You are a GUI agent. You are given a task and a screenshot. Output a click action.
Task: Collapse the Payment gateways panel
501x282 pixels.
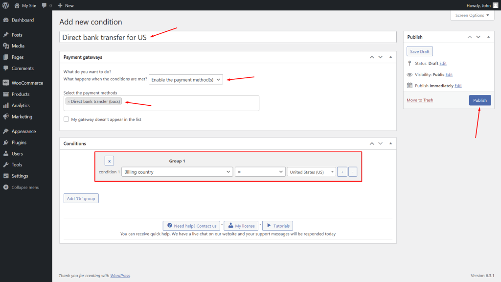pos(390,57)
